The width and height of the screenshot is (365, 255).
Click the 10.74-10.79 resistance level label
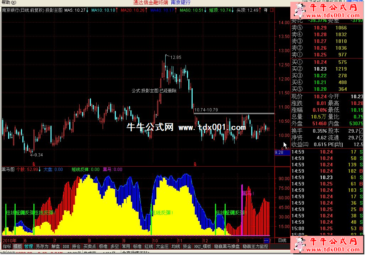(206, 110)
